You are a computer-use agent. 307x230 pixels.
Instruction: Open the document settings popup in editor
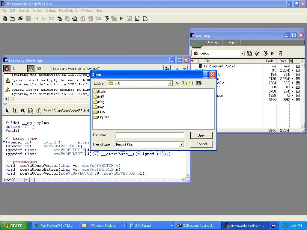[31, 111]
